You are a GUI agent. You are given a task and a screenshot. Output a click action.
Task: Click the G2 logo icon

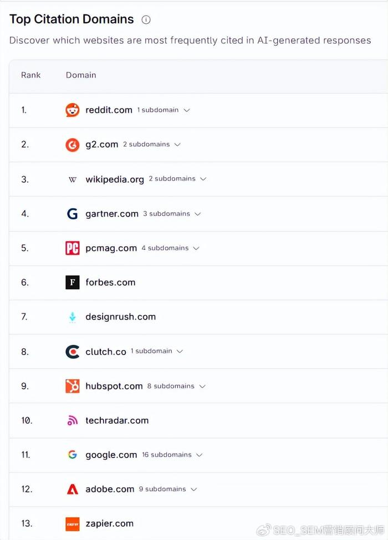pyautogui.click(x=73, y=145)
